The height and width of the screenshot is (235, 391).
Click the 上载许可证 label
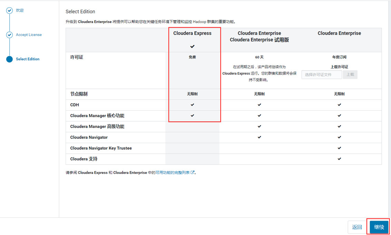[x=339, y=67]
